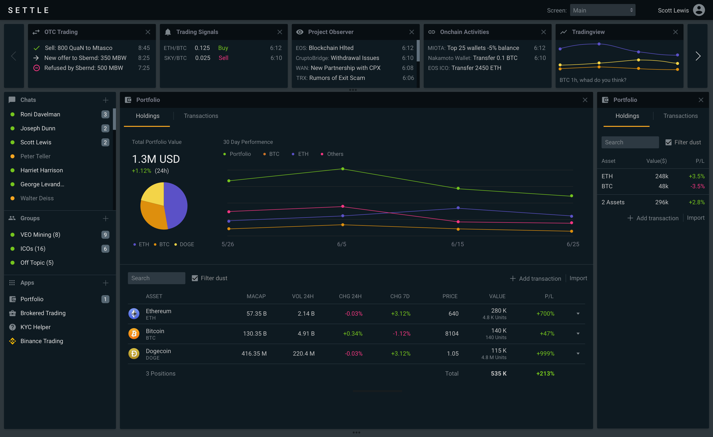Add a new chat with plus icon
713x437 pixels.
tap(106, 100)
